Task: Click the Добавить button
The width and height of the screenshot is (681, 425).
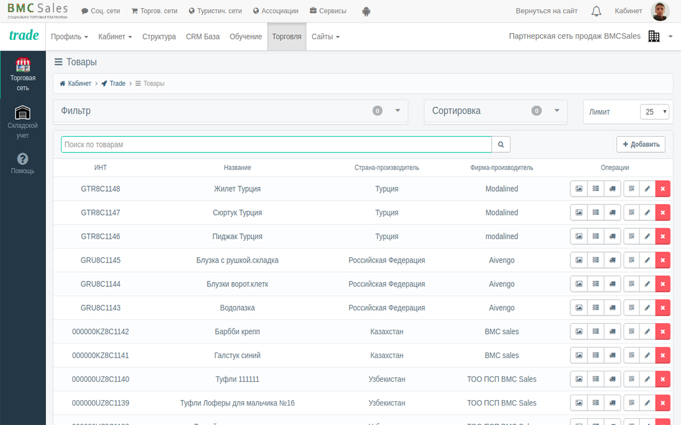Action: (641, 145)
